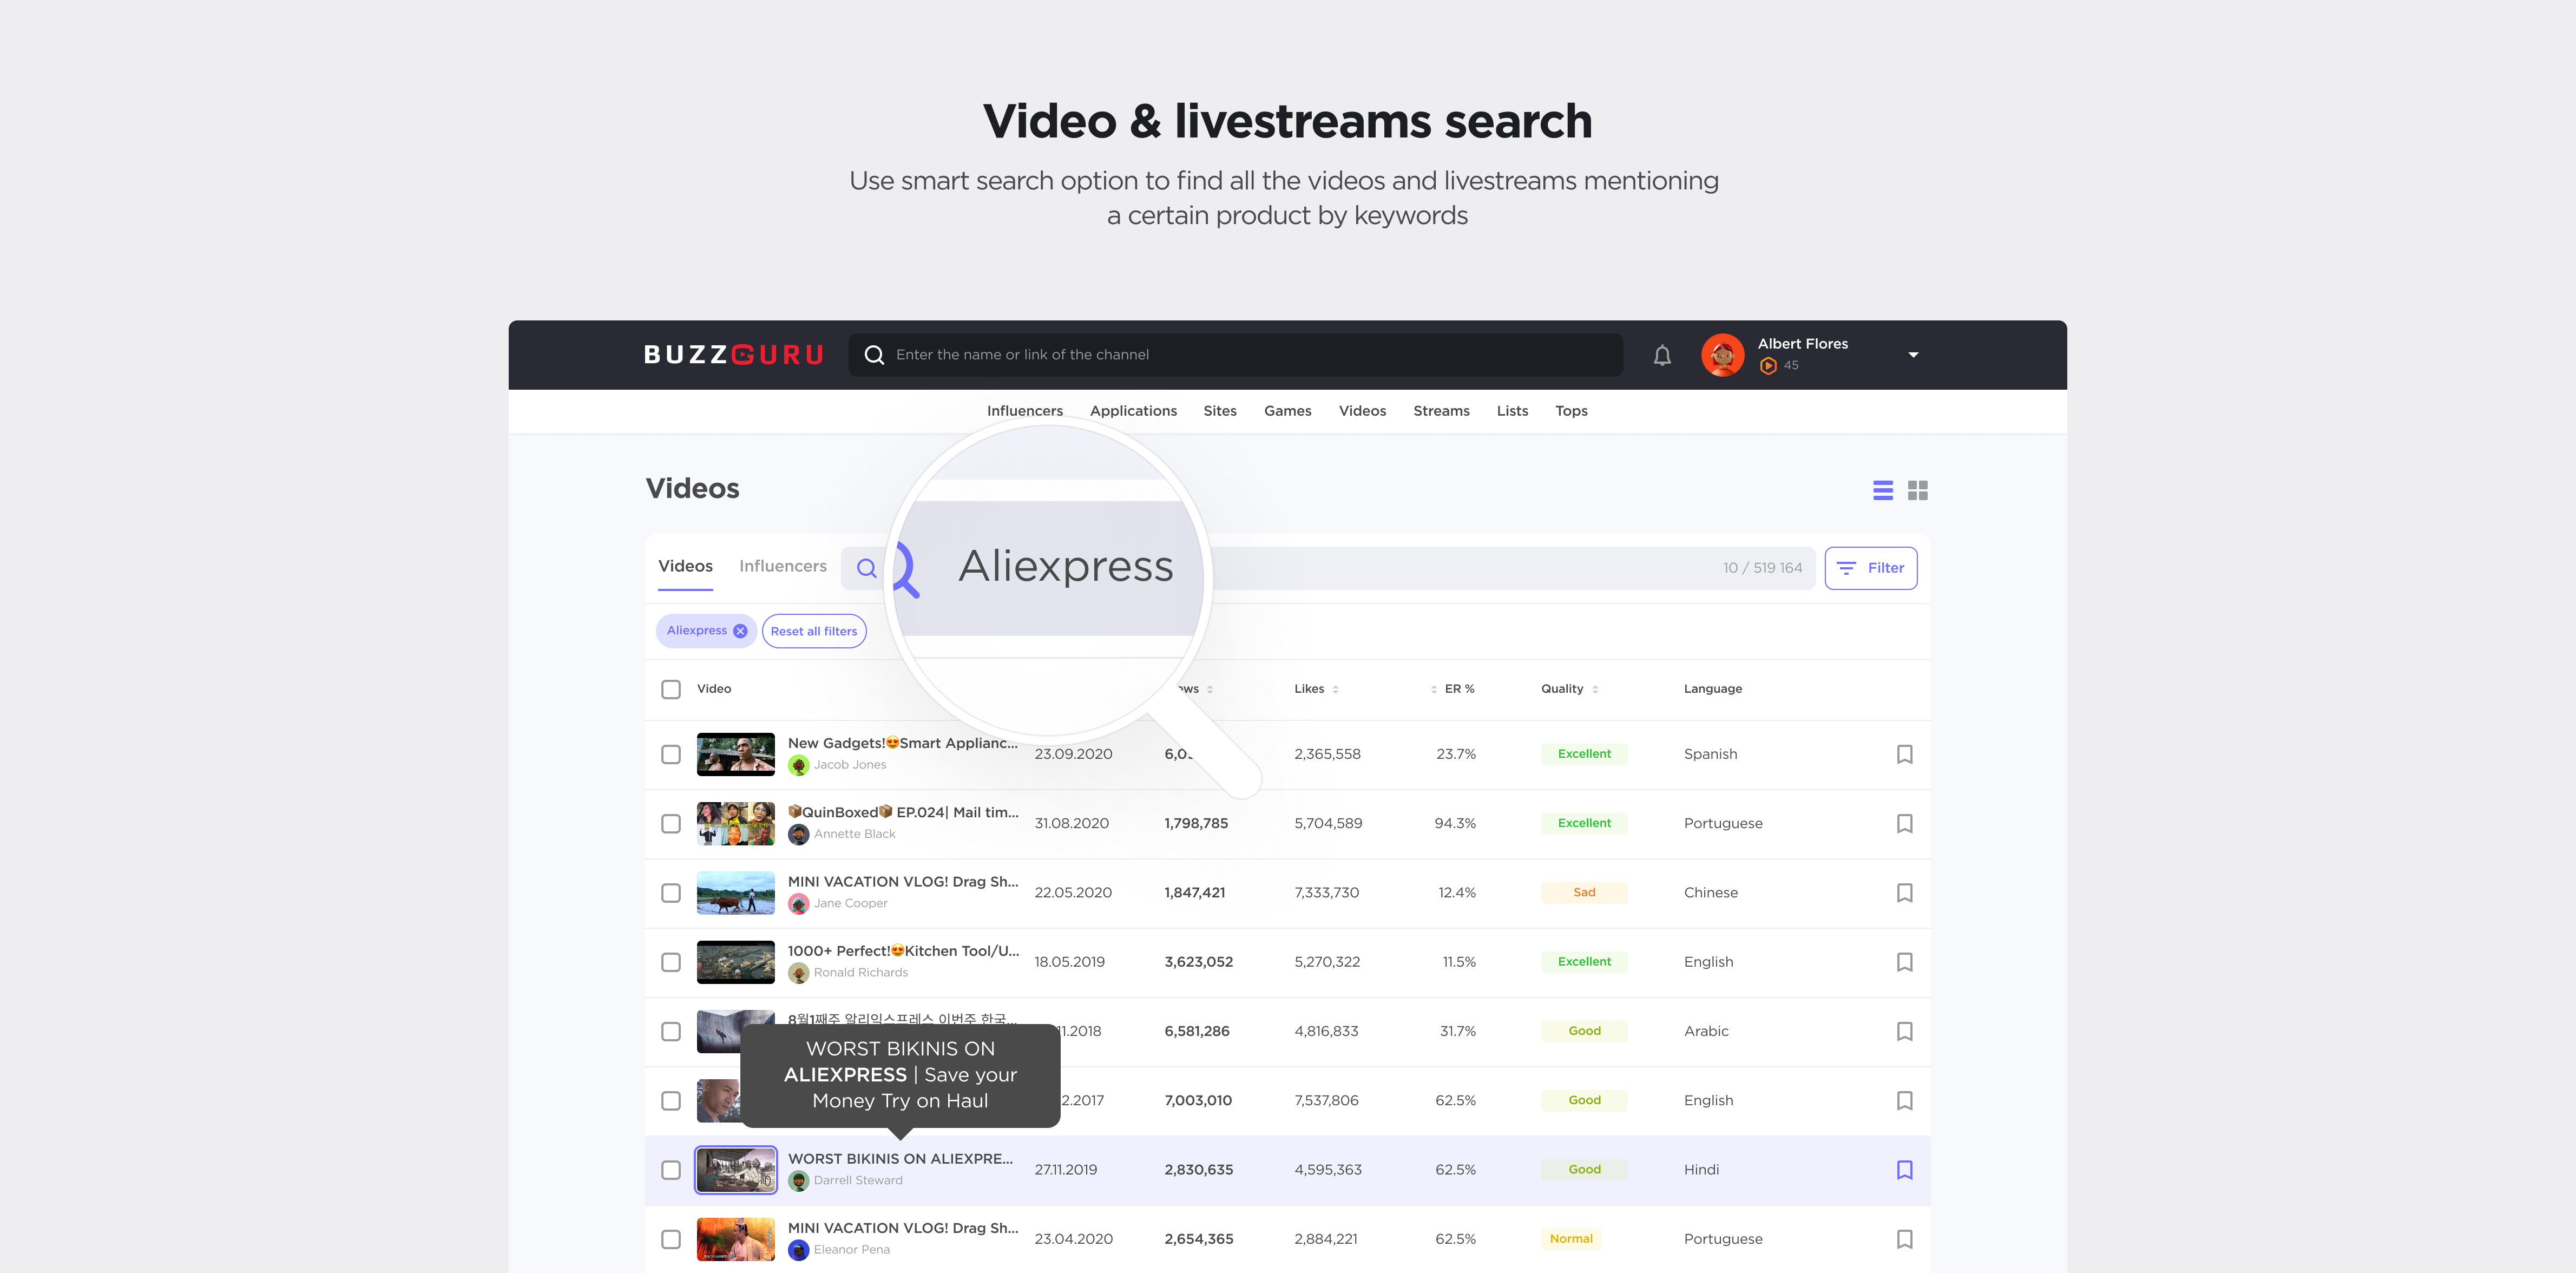Bookmark the Jacob Jones video
The width and height of the screenshot is (2576, 1273).
click(1904, 754)
